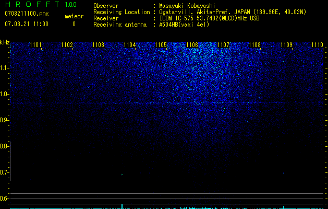The width and height of the screenshot is (328, 209).
Task: Click the Observer label
Action: tap(106, 6)
